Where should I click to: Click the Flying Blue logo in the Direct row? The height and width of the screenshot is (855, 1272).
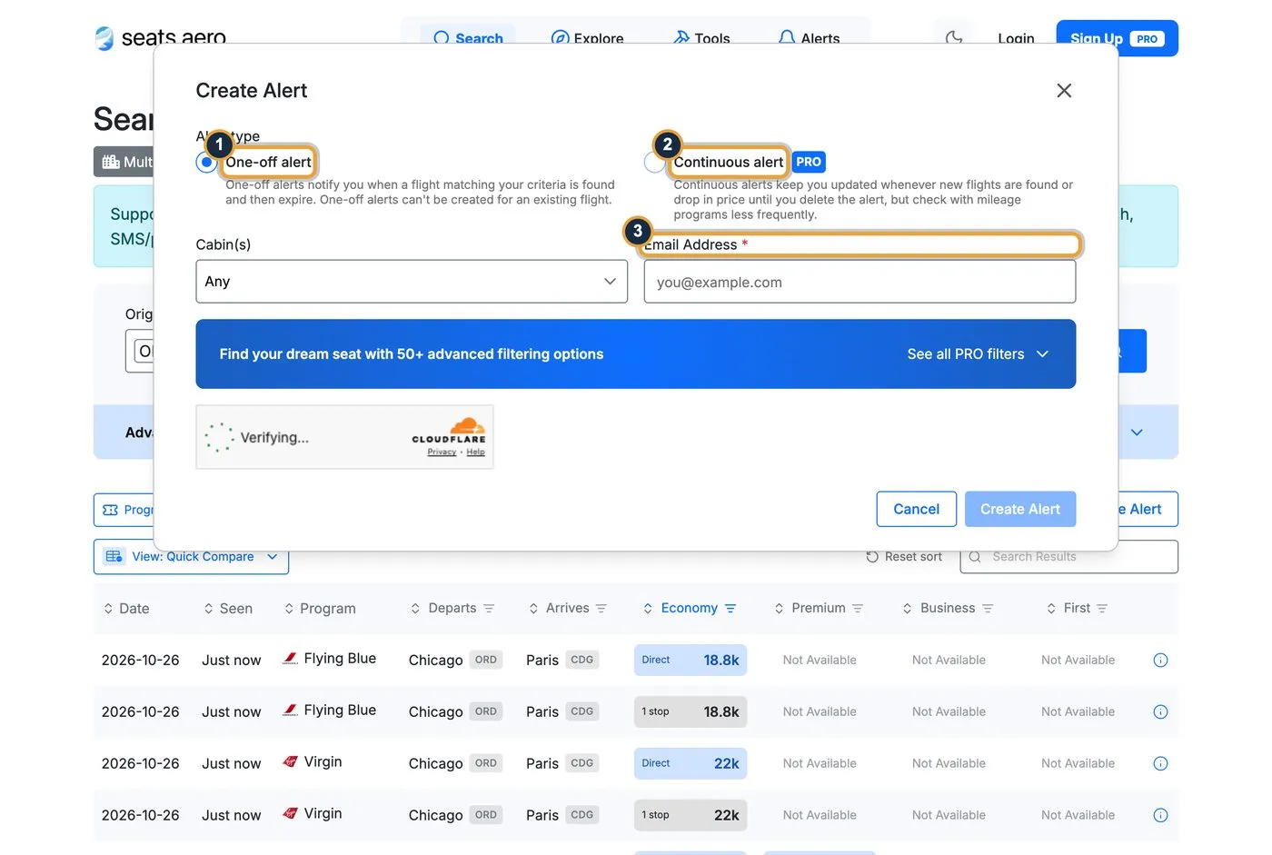click(x=290, y=659)
